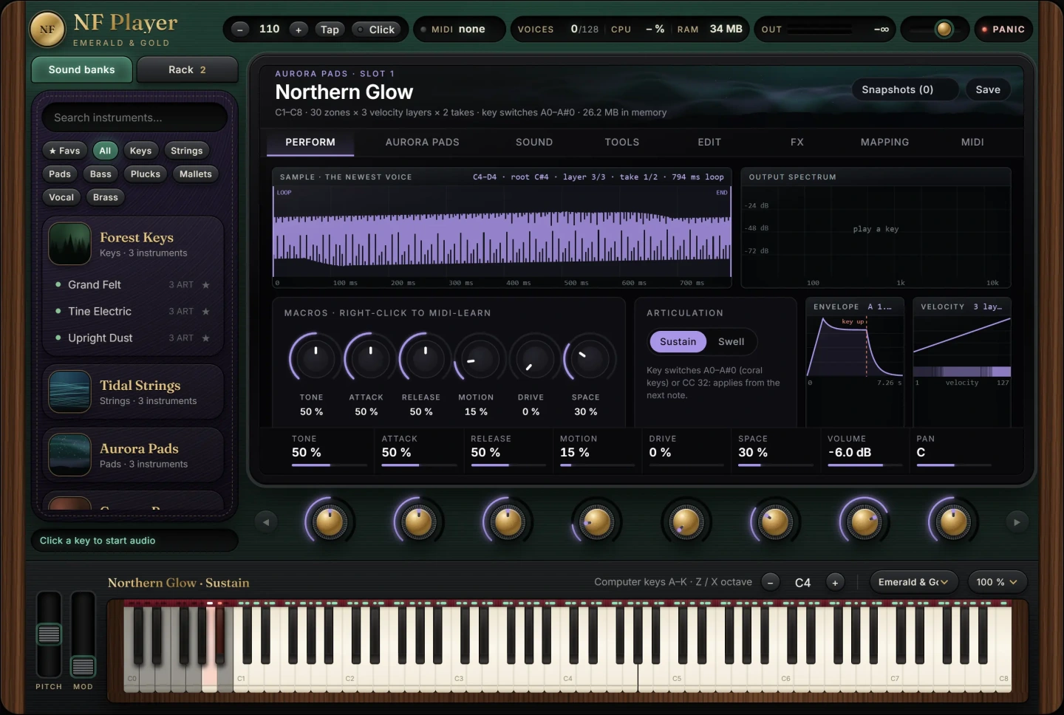Open the MIDI tab
The image size is (1064, 715).
tap(972, 142)
